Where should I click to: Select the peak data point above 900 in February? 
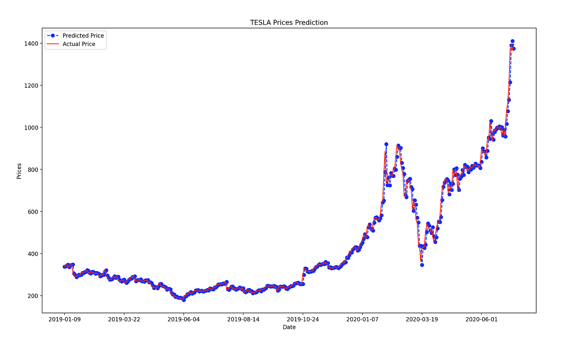[x=386, y=144]
